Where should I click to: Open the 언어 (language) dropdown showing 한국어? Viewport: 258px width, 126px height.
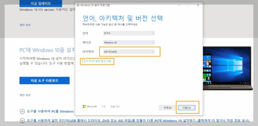[x=129, y=33]
